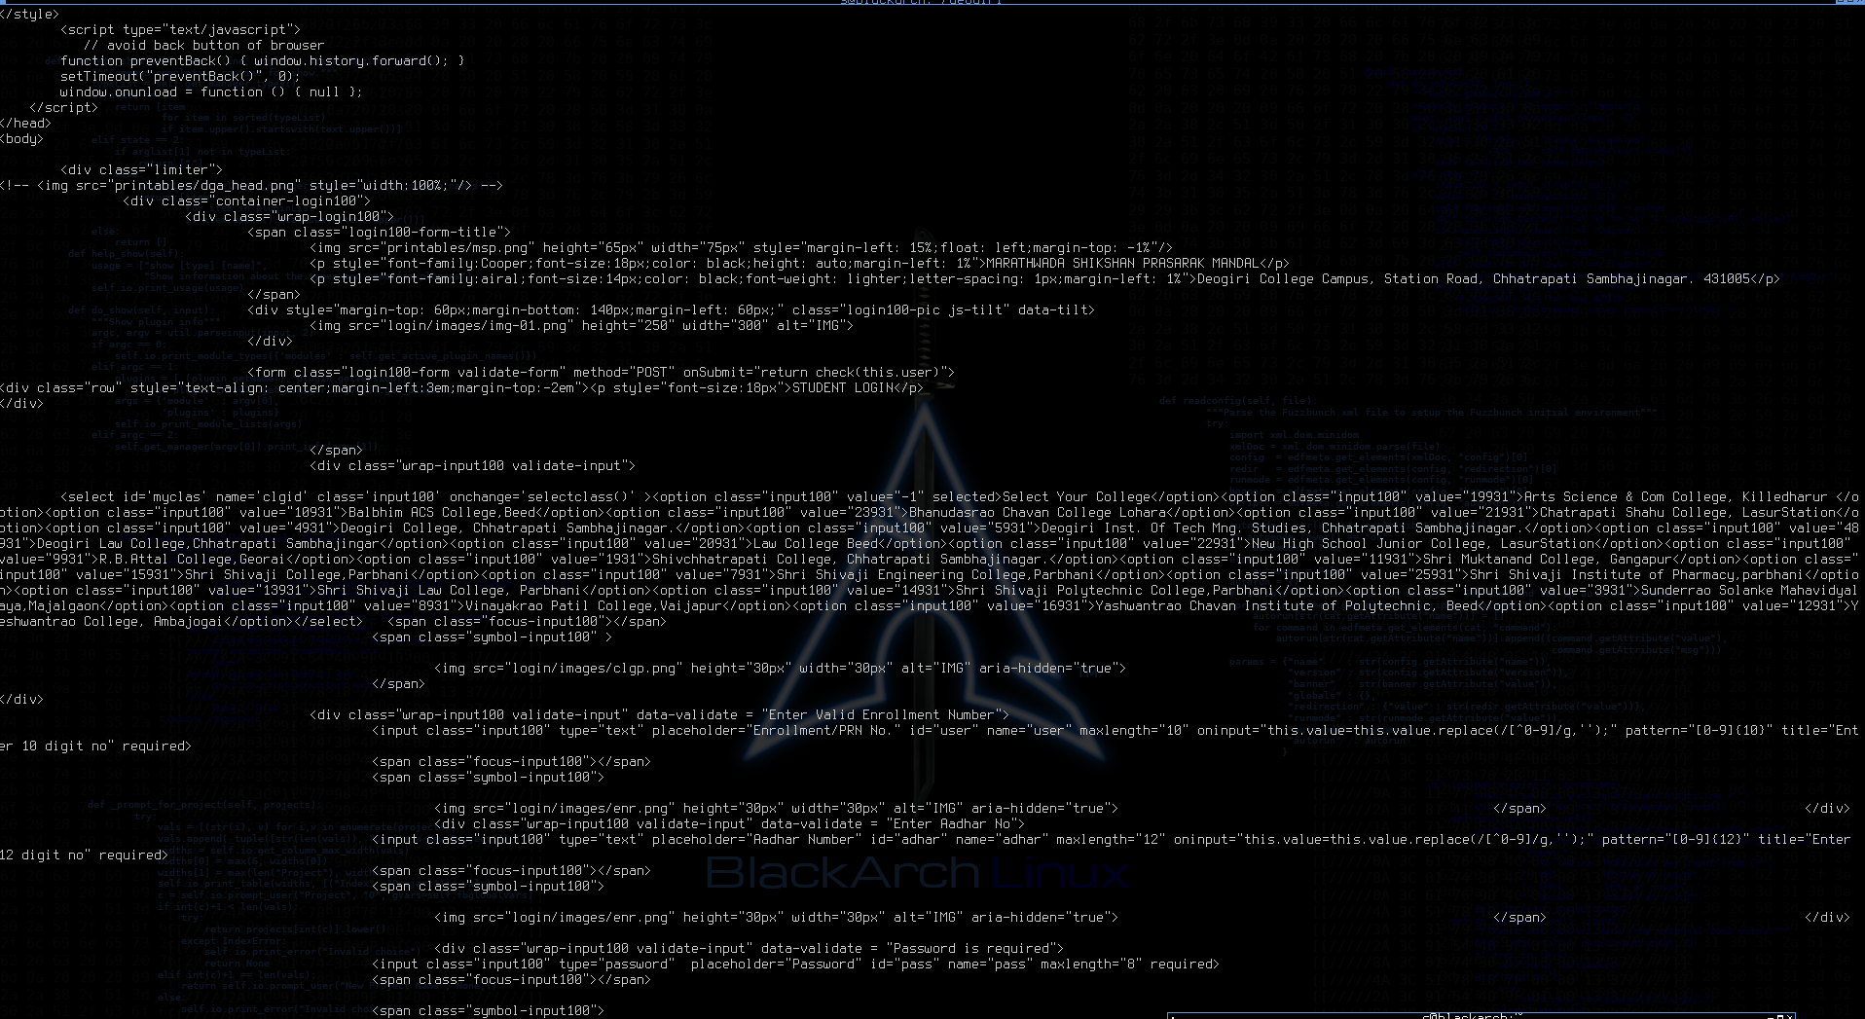Click the '<body>' tag line
The width and height of the screenshot is (1865, 1019).
click(x=21, y=138)
